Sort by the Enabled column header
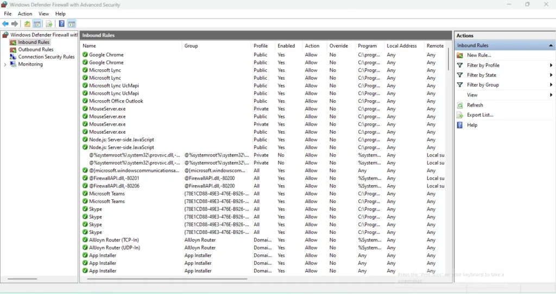 (x=289, y=45)
